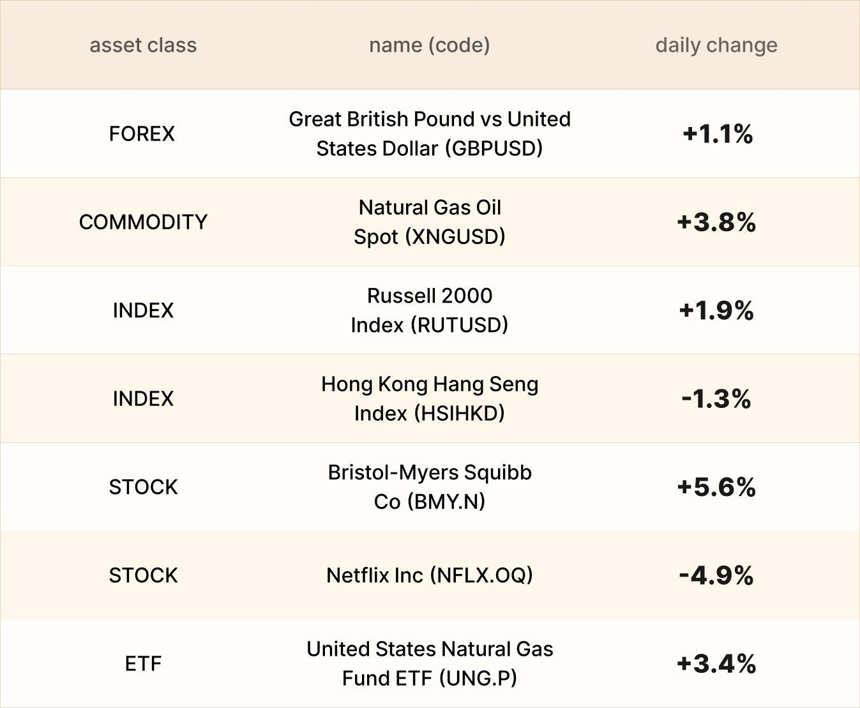Select the FOREX asset class cell
The height and width of the screenshot is (708, 860).
pyautogui.click(x=142, y=133)
